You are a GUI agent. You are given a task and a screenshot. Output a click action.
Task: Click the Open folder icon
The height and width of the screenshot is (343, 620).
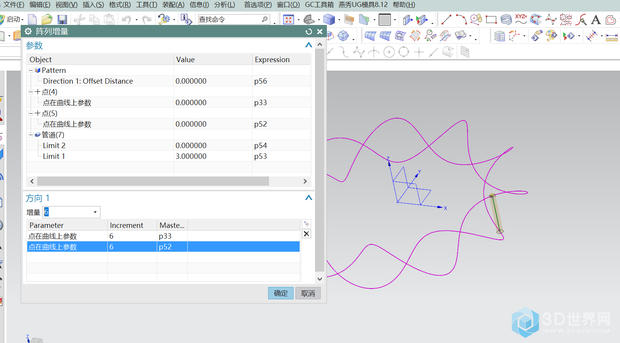(x=47, y=19)
